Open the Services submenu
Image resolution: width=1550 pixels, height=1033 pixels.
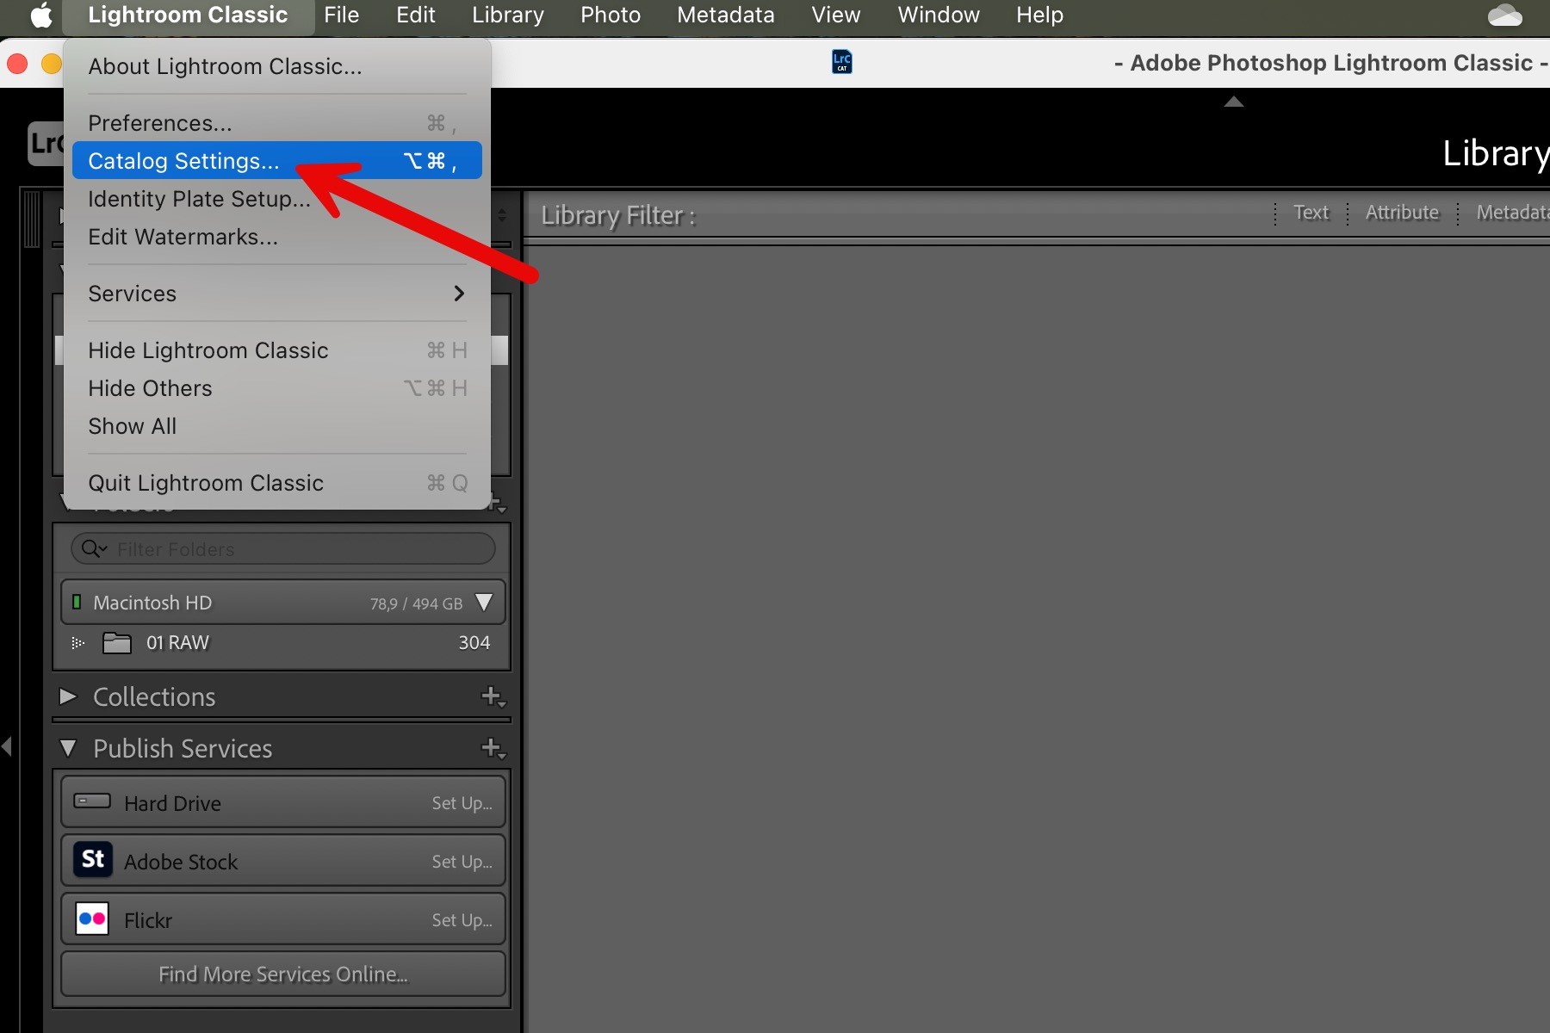pyautogui.click(x=277, y=294)
